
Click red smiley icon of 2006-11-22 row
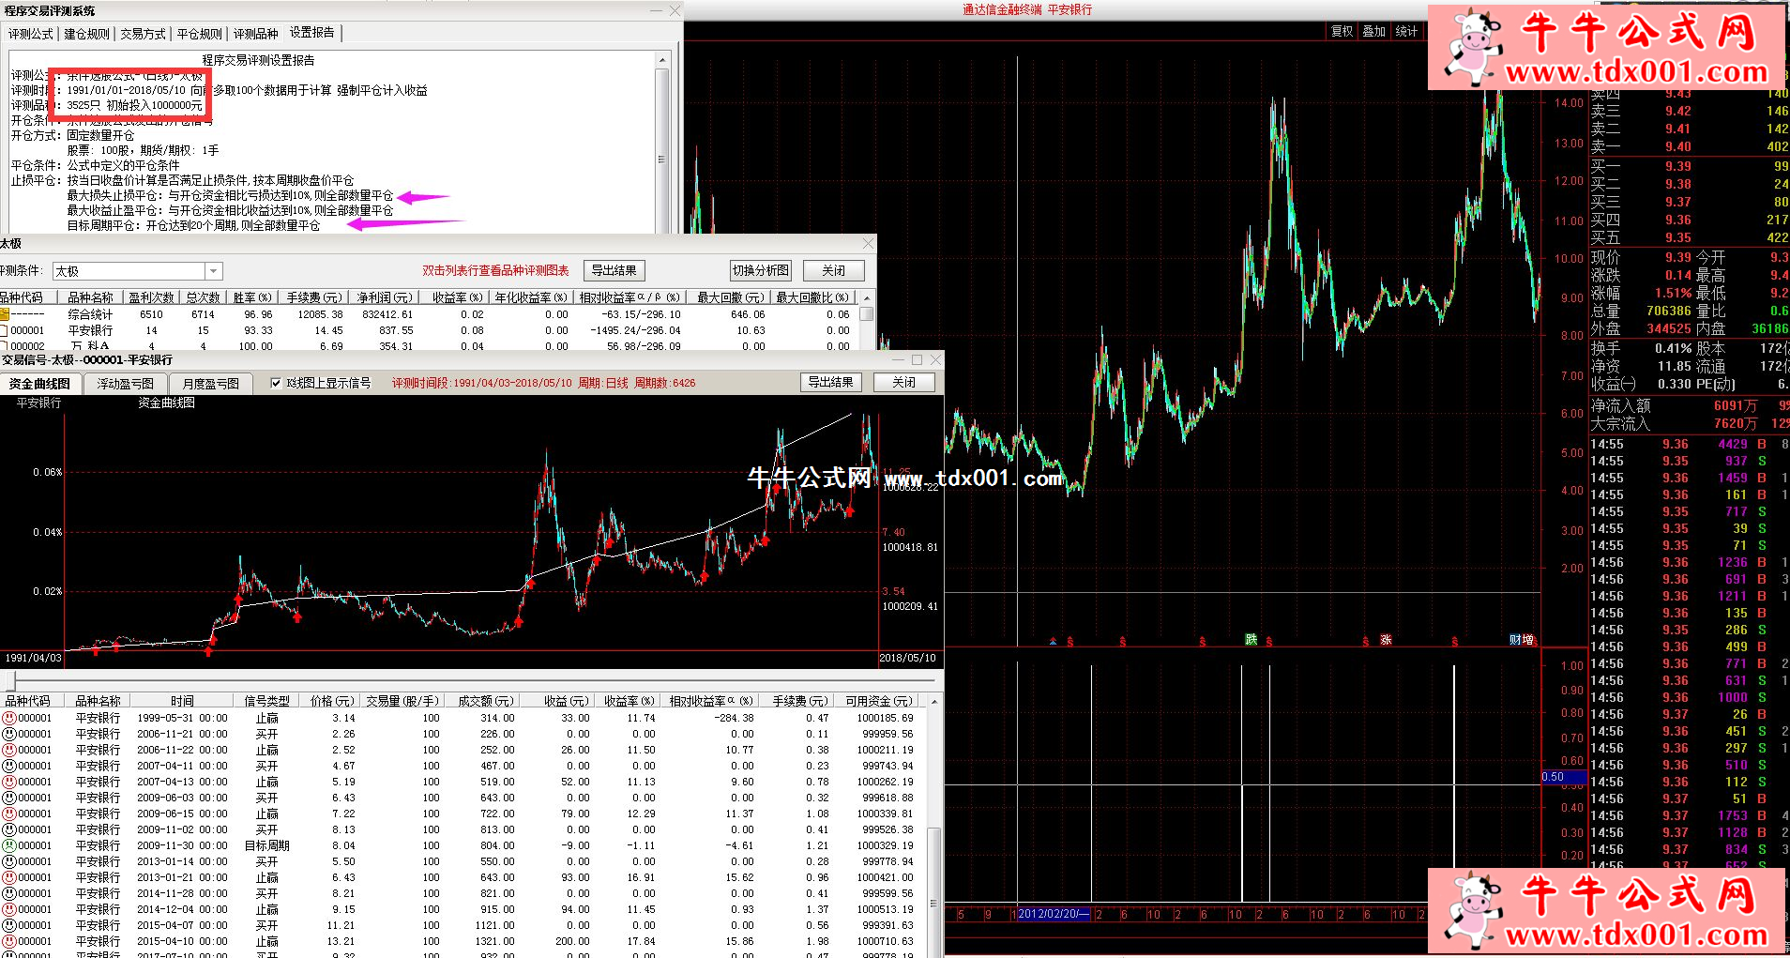pyautogui.click(x=9, y=750)
